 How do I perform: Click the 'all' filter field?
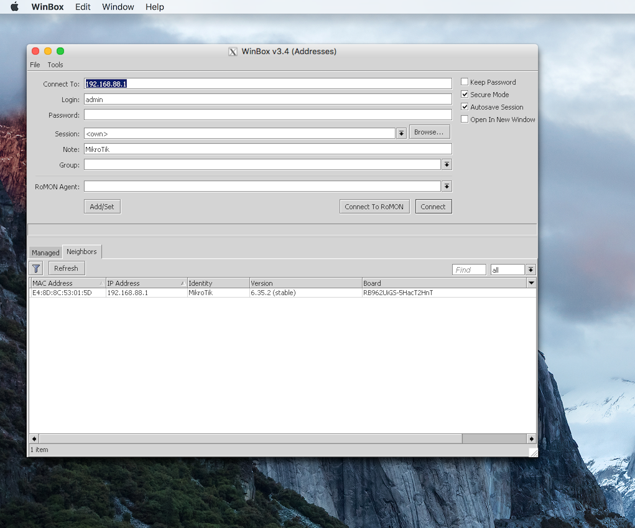pyautogui.click(x=508, y=270)
